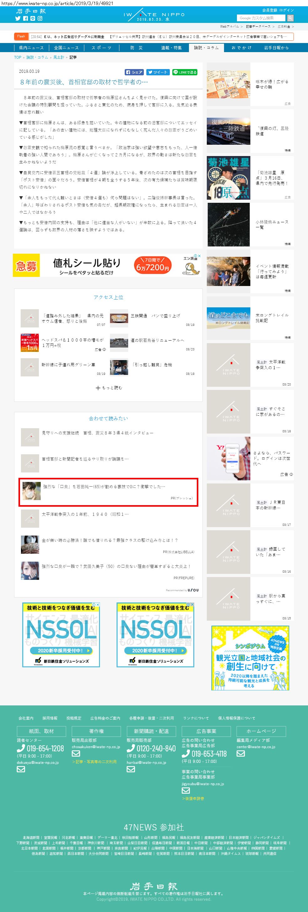
Task: Follow the 風土計 breadcrumb link
Action: [x=59, y=57]
